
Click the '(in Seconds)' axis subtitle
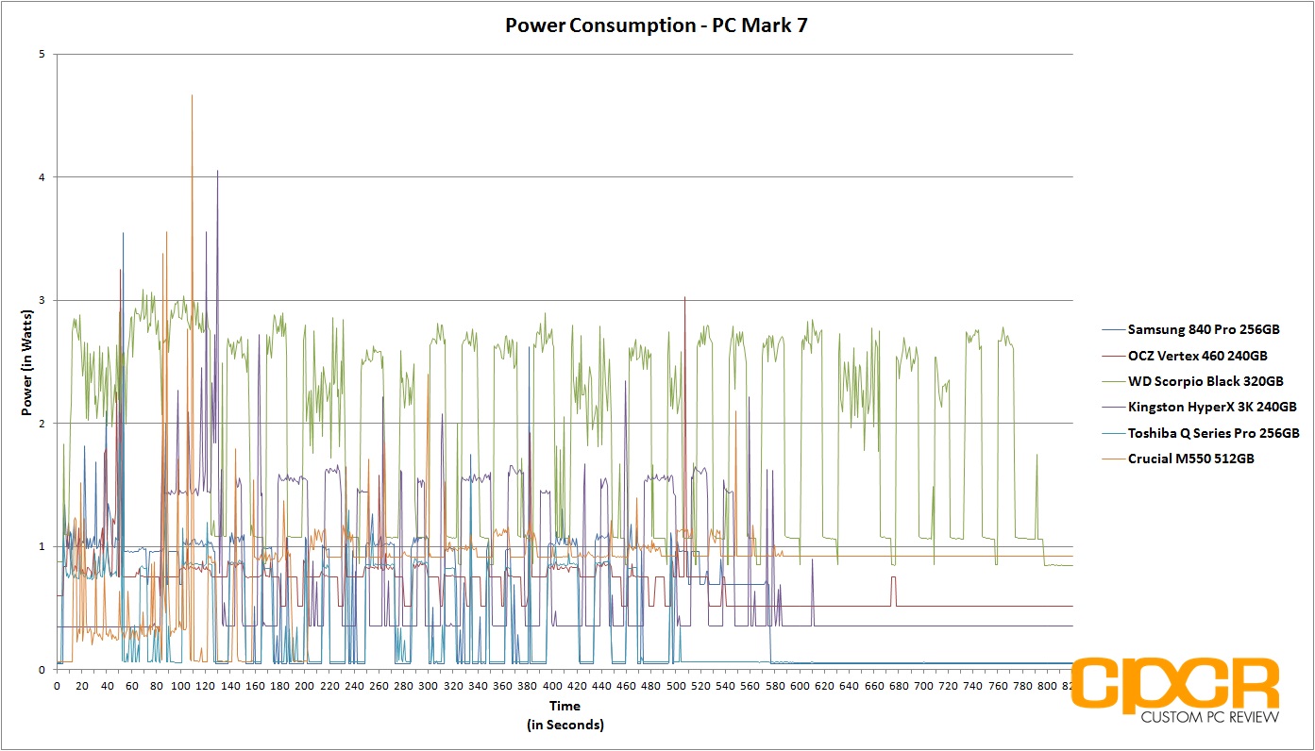(x=565, y=725)
